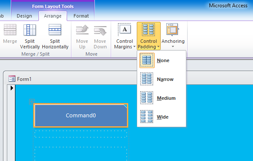Click the Form Layout Tools contextual header

[x=53, y=6]
